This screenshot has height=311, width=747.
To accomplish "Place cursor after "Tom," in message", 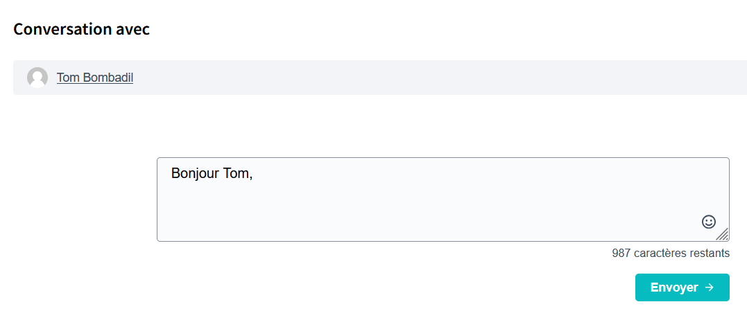I will (254, 173).
